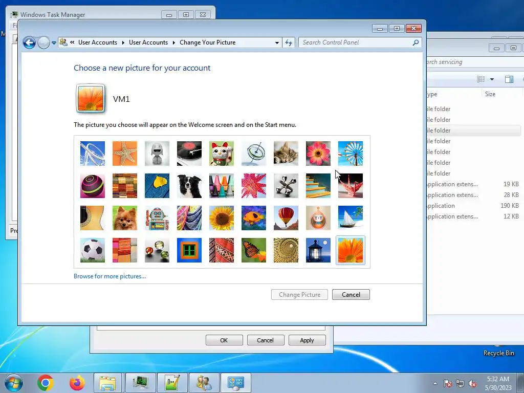Choose the starfish account picture
The image size is (524, 393).
(125, 154)
